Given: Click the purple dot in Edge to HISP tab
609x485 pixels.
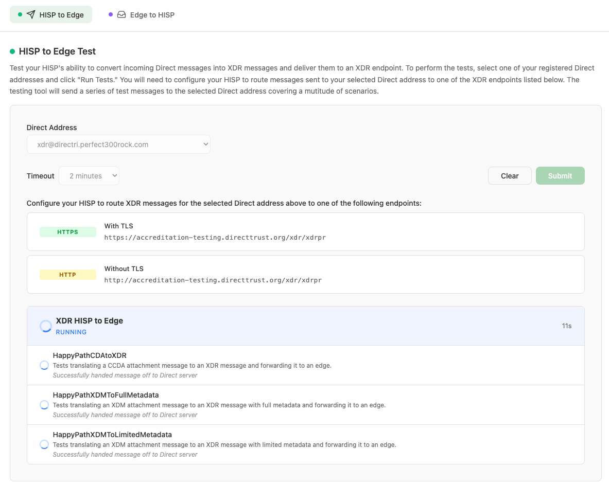Looking at the screenshot, I should click(111, 14).
